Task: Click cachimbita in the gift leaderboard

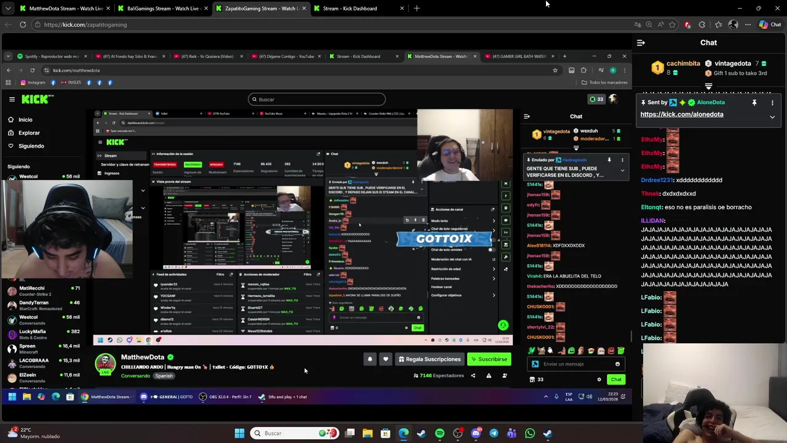Action: tap(683, 63)
